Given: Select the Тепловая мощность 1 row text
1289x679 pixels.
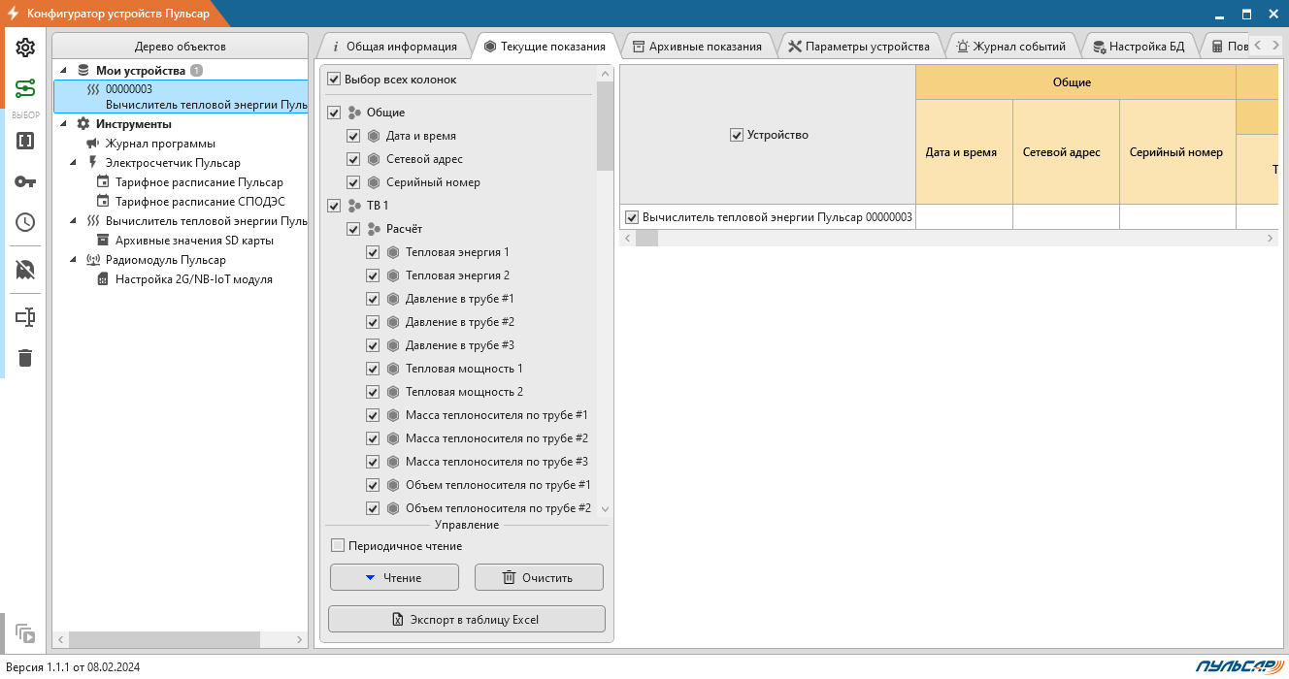Looking at the screenshot, I should (464, 369).
